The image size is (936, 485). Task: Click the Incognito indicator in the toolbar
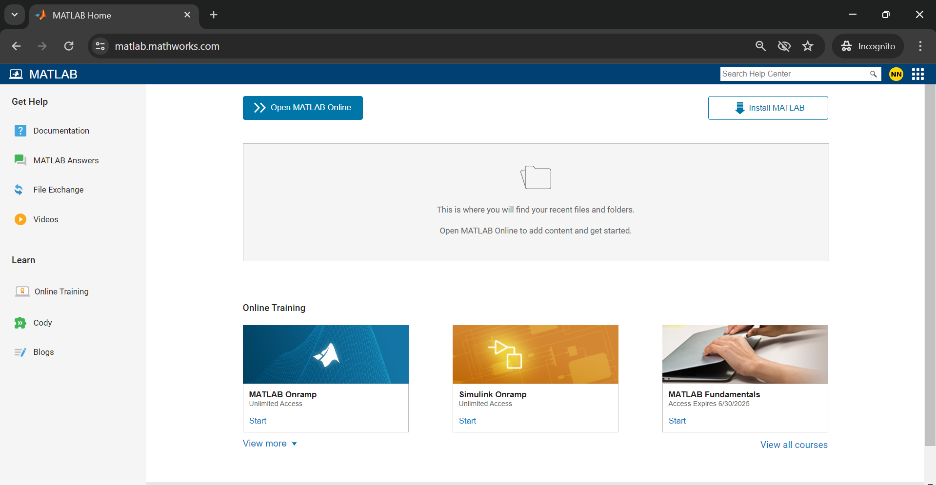point(868,46)
